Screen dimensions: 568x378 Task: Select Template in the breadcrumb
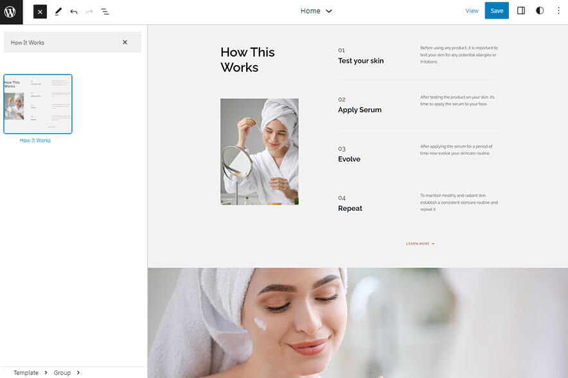pyautogui.click(x=26, y=373)
